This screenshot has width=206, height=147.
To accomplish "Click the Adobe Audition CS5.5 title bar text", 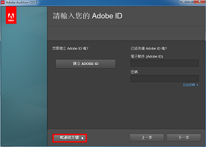I will (22, 2).
